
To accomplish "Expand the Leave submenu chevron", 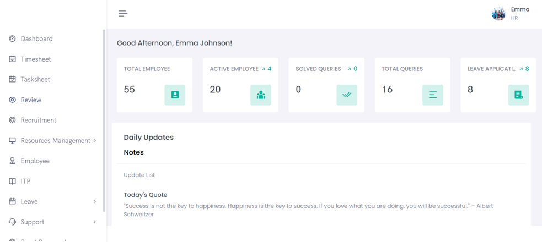I will click(x=95, y=201).
